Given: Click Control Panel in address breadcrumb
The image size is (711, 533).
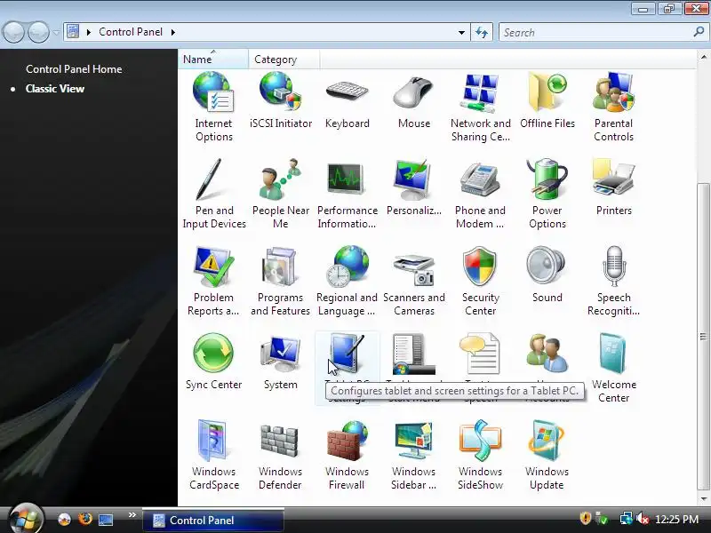Looking at the screenshot, I should coord(131,32).
